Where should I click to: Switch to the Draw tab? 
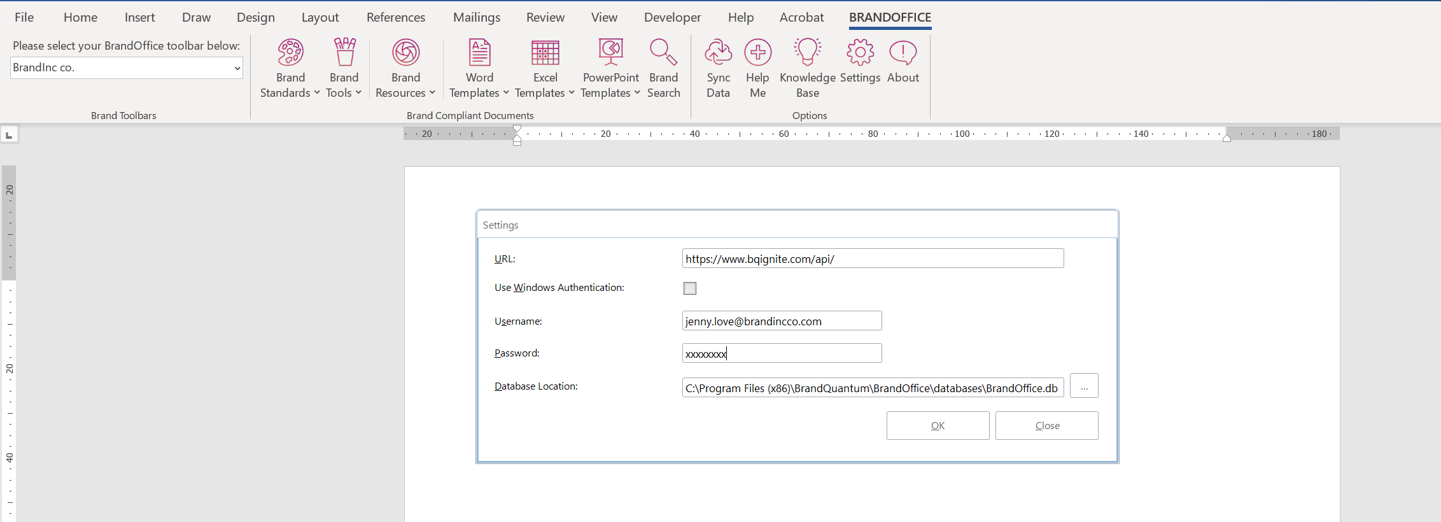[x=196, y=17]
